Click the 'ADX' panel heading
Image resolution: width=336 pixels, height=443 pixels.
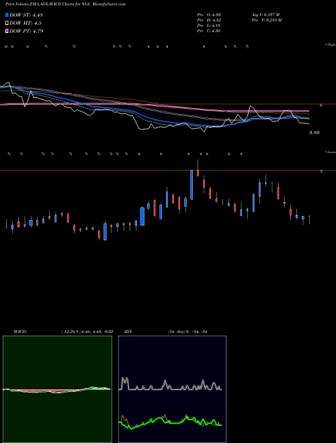(128, 332)
